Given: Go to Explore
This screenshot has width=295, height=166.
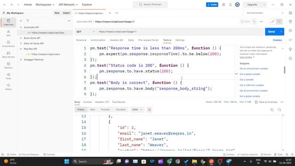Looking at the screenshot, I should 87,5.
